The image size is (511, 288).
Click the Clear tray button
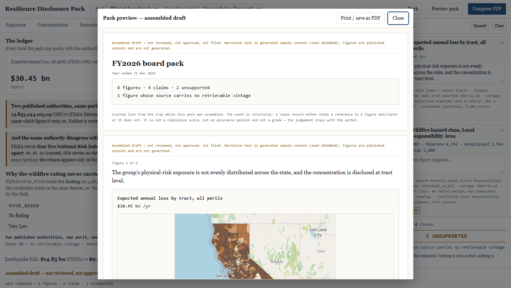[x=499, y=26]
